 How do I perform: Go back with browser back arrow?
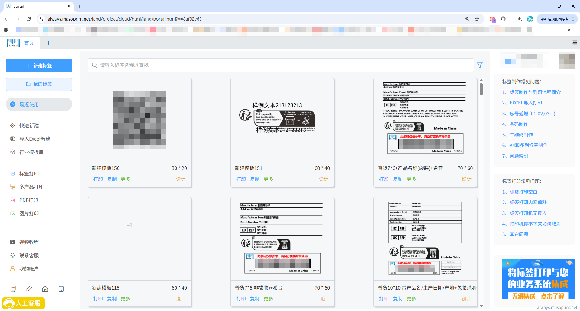(x=7, y=19)
